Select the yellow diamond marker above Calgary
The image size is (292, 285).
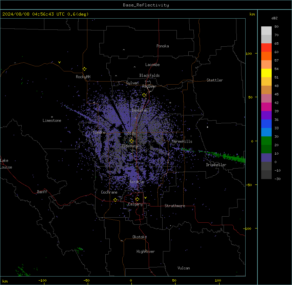[137, 199]
